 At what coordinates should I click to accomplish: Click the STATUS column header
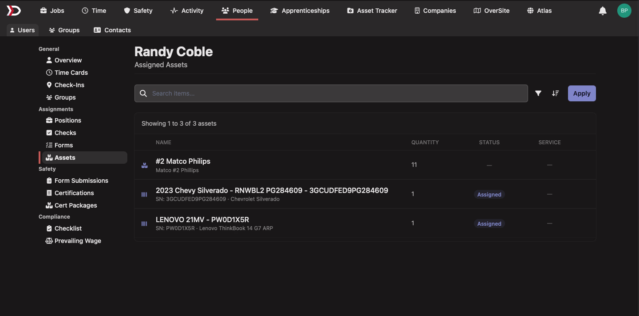[489, 143]
